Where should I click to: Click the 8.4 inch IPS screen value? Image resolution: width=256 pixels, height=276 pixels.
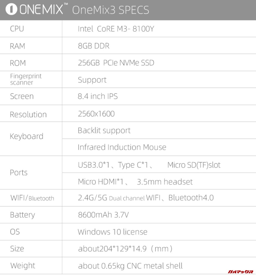(x=98, y=96)
